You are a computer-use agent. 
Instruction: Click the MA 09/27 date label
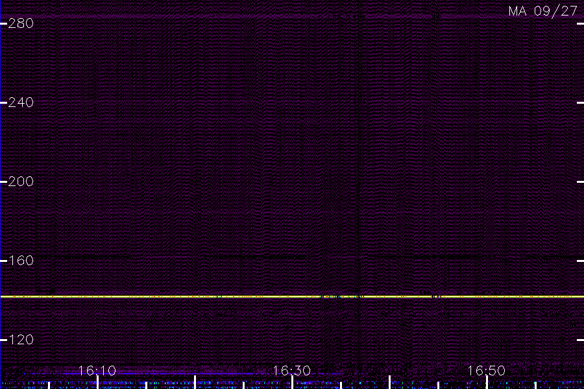pyautogui.click(x=543, y=11)
